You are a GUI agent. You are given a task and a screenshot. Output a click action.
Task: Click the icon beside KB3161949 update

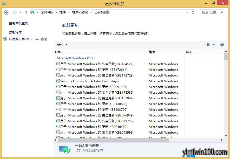click(58, 98)
